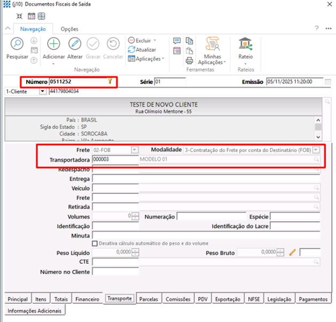Toggle 'Desativa cálculo automático do peso' checkbox
This screenshot has height=322, width=336.
point(95,244)
